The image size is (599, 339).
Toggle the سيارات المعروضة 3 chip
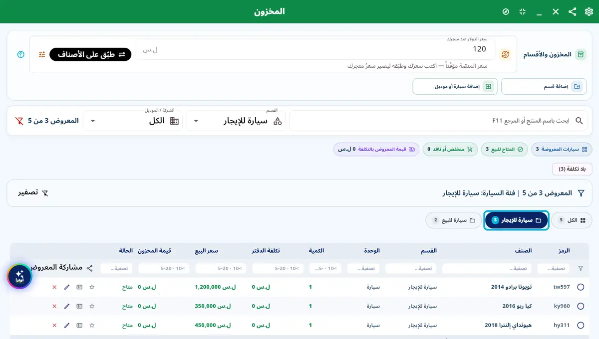click(x=562, y=149)
